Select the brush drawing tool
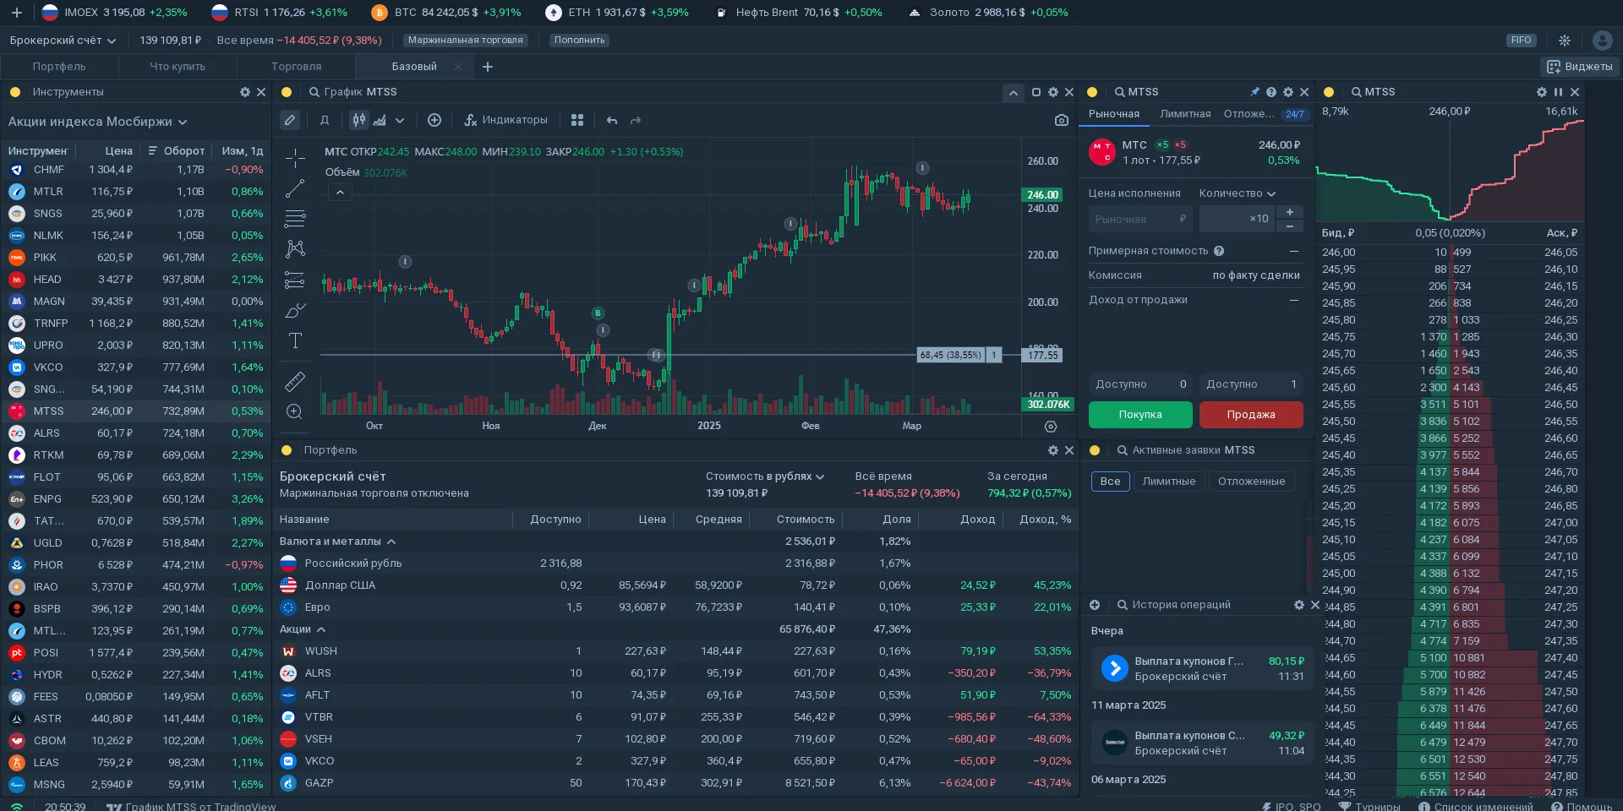Screen dimensions: 1623x811 point(295,311)
